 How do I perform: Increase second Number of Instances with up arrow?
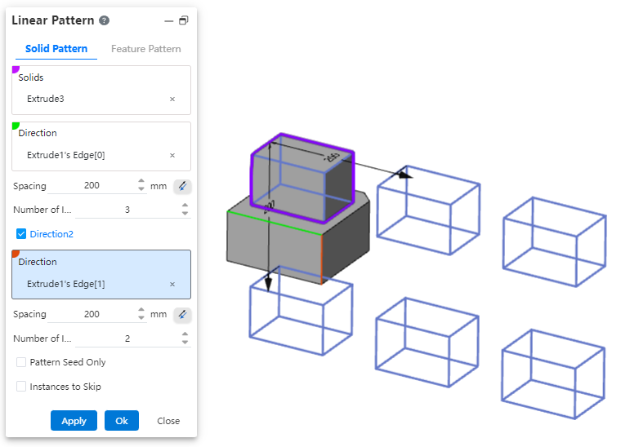coord(185,334)
